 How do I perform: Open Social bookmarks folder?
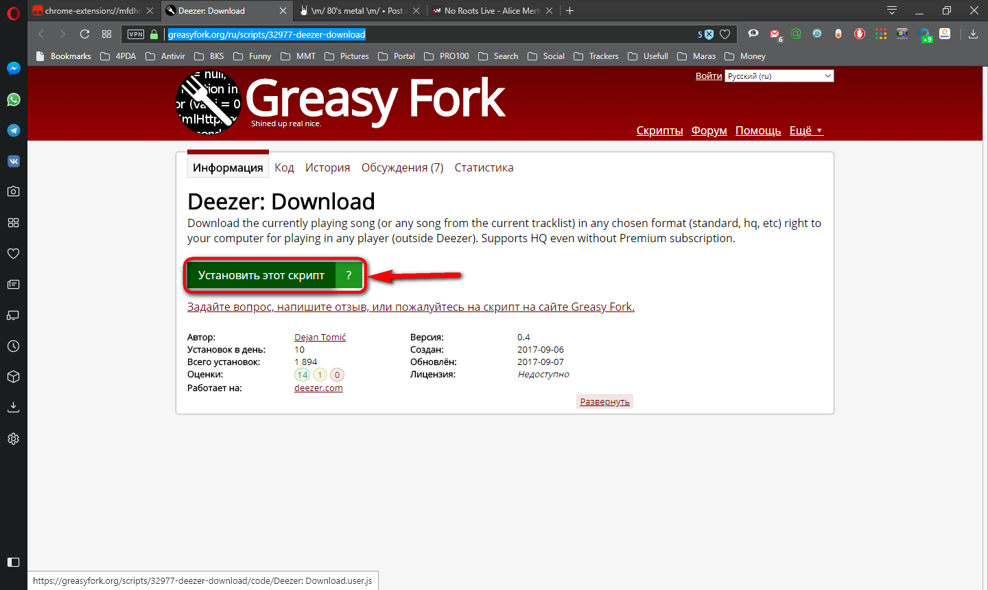(x=546, y=56)
